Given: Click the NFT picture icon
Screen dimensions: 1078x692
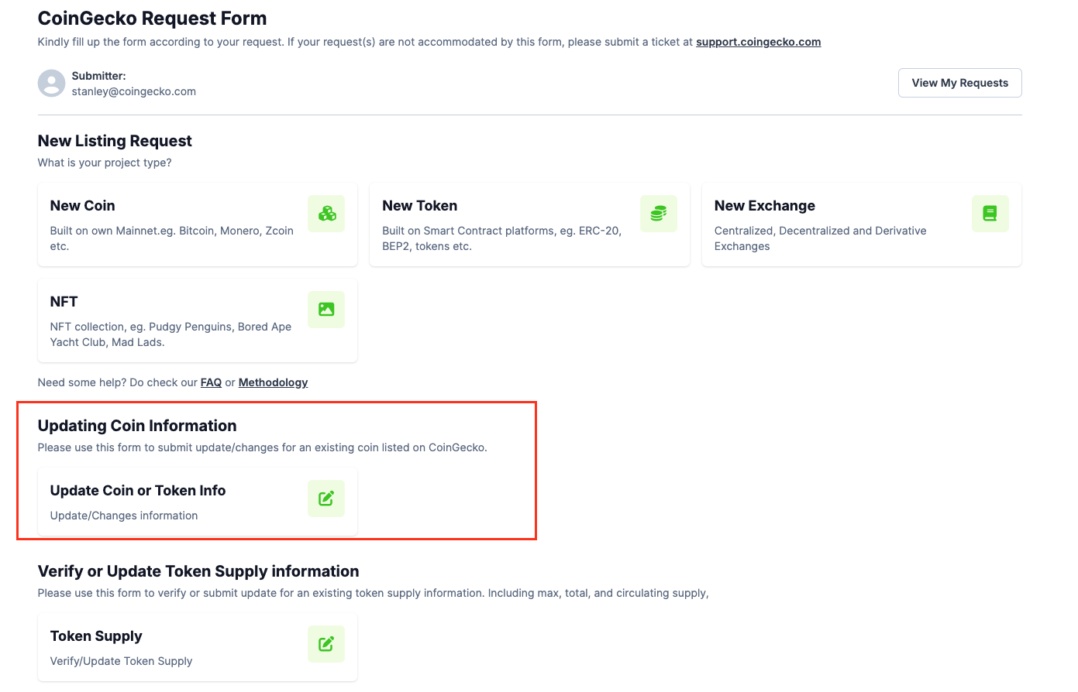Looking at the screenshot, I should [x=326, y=310].
